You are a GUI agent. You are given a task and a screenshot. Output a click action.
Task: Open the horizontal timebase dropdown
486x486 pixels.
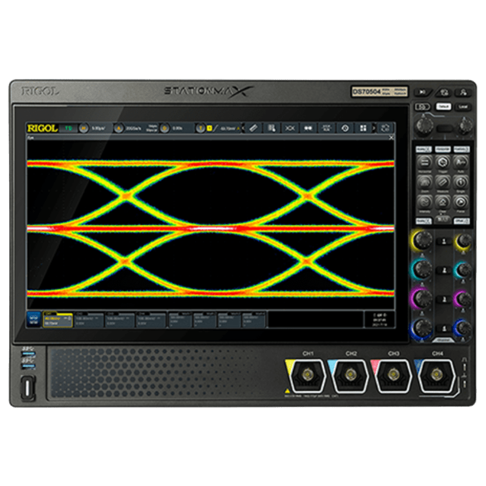(95, 128)
